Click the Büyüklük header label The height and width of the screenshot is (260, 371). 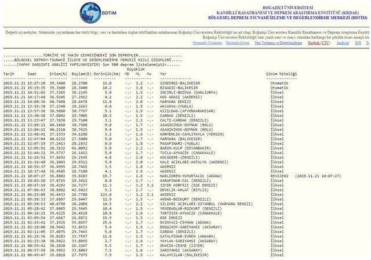(x=136, y=70)
